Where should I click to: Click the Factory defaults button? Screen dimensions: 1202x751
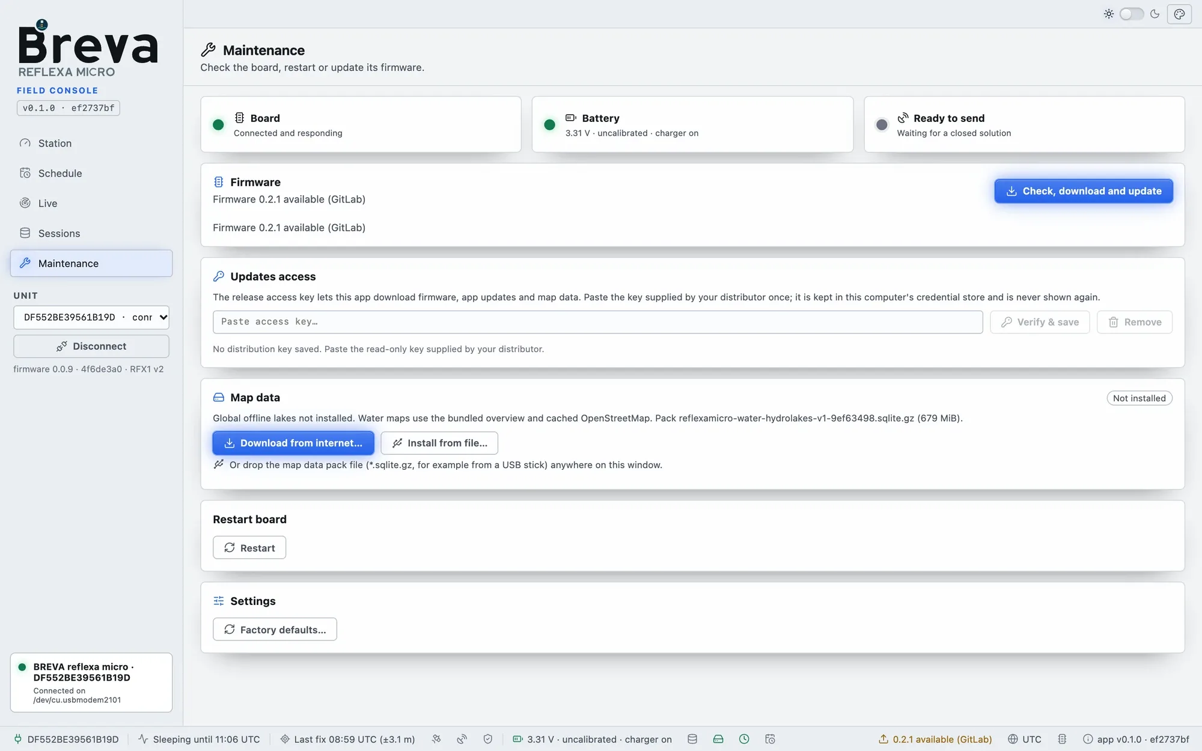point(275,629)
